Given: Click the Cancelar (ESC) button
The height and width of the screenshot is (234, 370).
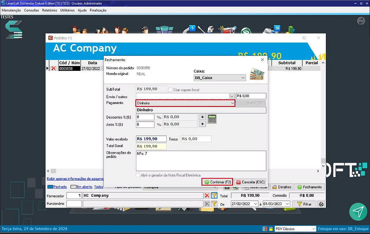Looking at the screenshot, I should tap(250, 182).
